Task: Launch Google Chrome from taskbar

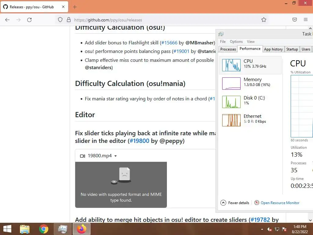Action: click(43, 229)
